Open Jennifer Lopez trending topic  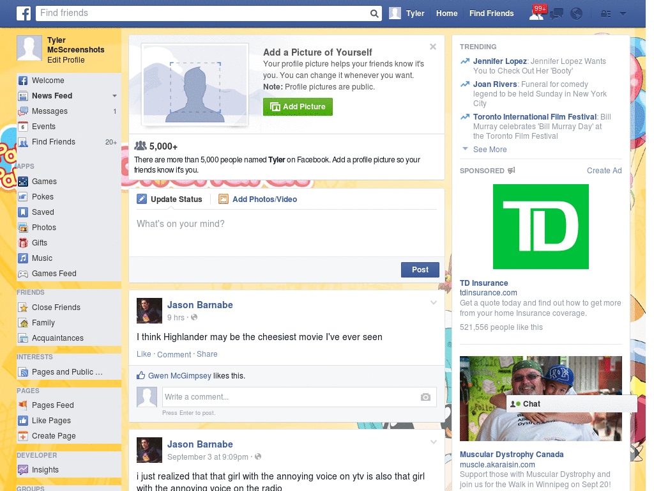click(x=499, y=61)
